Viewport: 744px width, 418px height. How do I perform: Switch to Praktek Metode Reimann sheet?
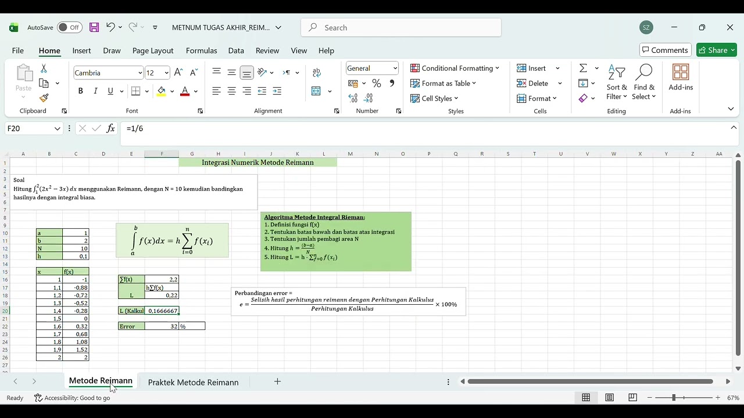point(193,382)
